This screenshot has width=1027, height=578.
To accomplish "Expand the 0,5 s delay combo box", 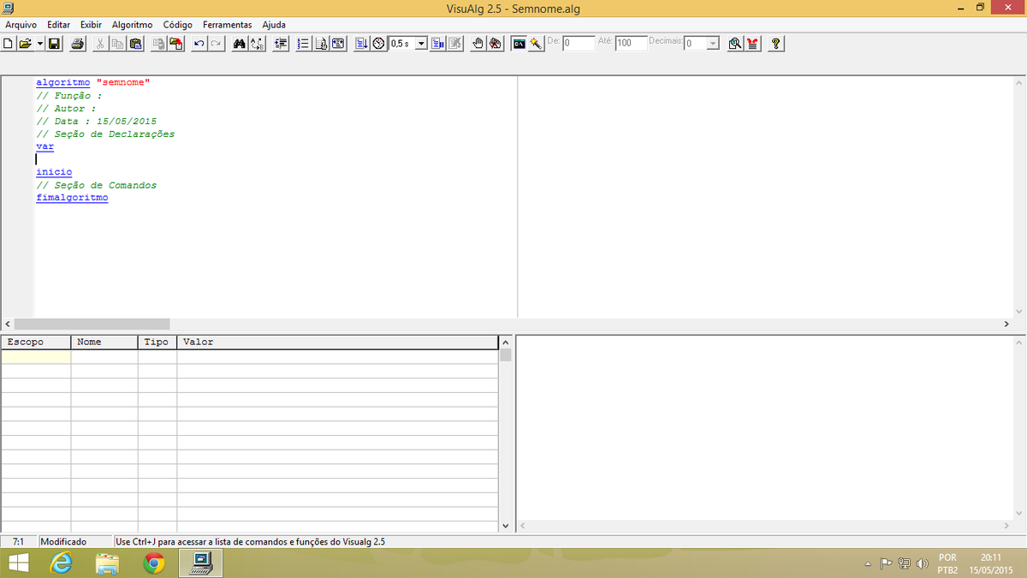I will point(420,43).
